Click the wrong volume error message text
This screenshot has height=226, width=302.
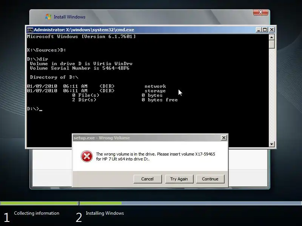156,156
